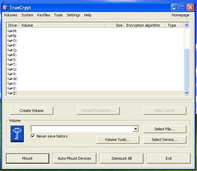Click the Exit button
This screenshot has width=197, height=171.
coord(169,158)
